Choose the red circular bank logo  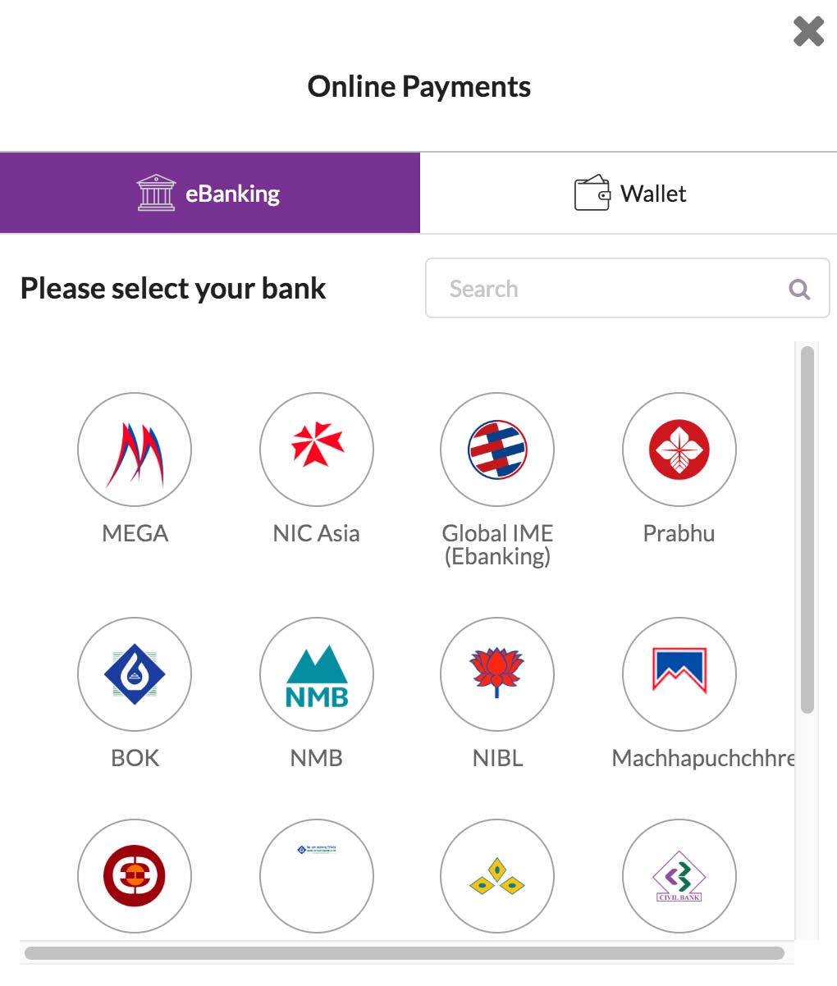[135, 876]
